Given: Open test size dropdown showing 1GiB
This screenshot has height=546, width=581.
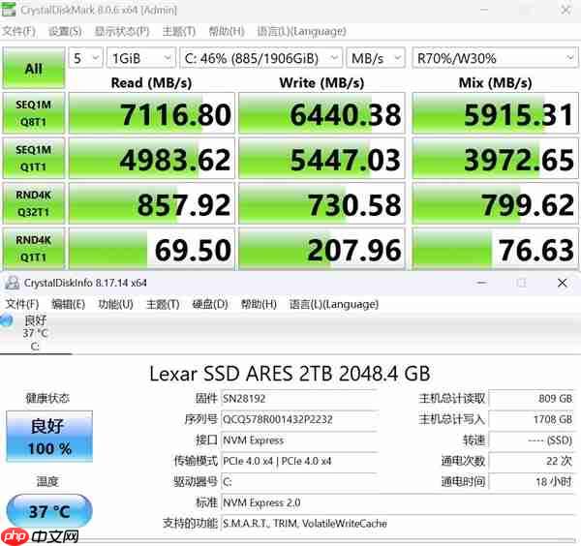Looking at the screenshot, I should coord(141,58).
